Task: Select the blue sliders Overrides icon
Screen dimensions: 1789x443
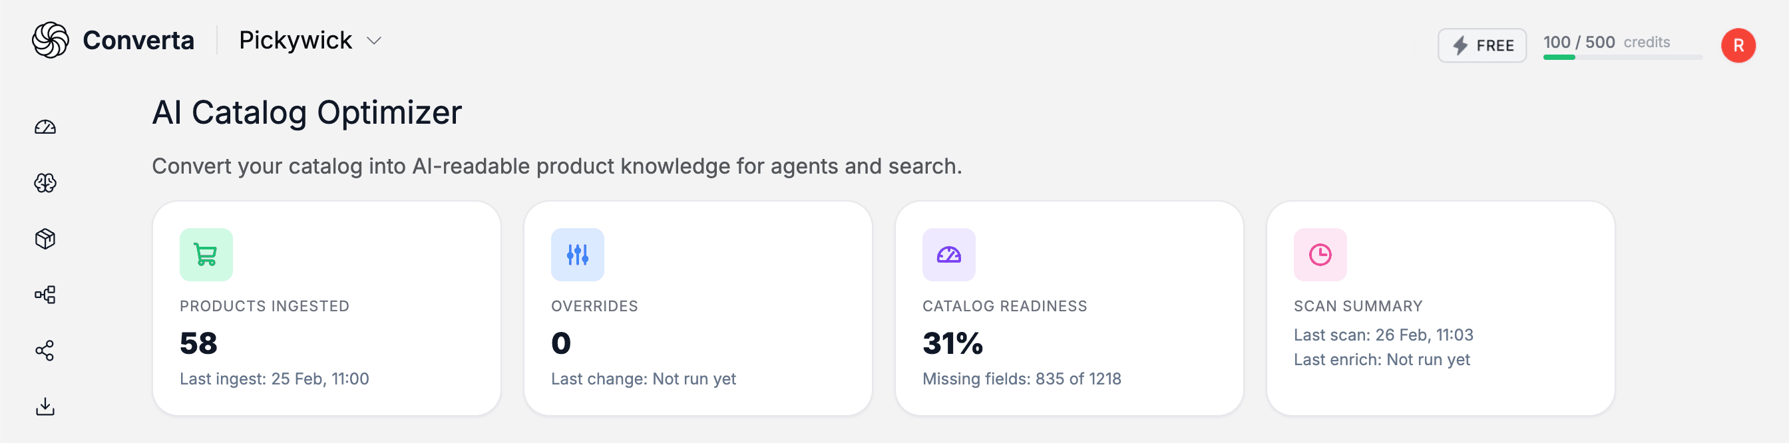Action: point(577,255)
